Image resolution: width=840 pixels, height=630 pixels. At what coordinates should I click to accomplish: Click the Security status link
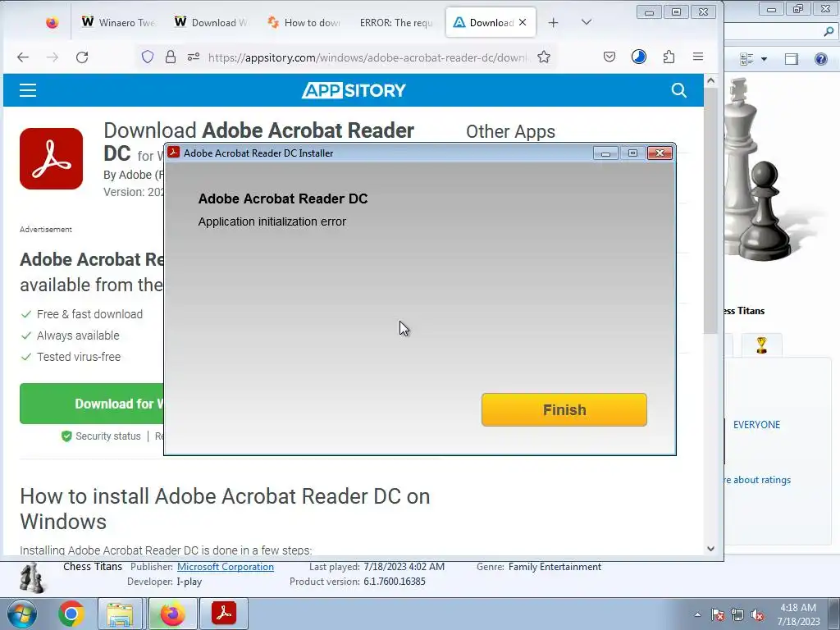[x=107, y=436]
